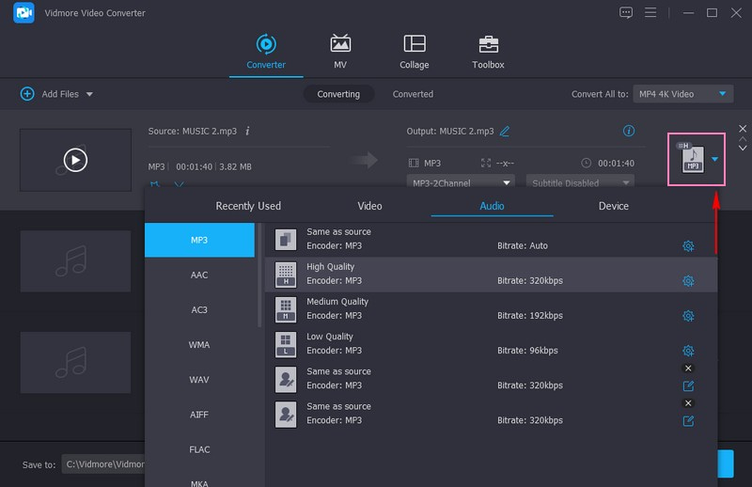Screen dimensions: 752x487
Task: Switch to the Video format tab
Action: (x=369, y=206)
